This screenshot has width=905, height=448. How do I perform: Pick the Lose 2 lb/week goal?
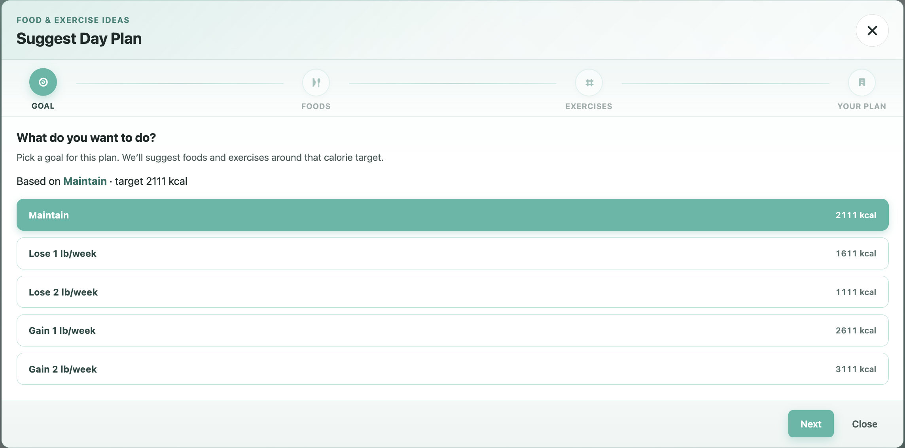[452, 292]
